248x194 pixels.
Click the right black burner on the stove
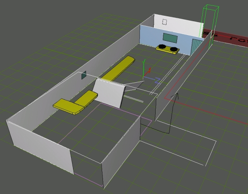(x=173, y=49)
